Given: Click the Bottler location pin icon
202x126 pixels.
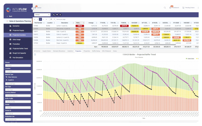Looking at the screenshot, I should pyautogui.click(x=35, y=8).
